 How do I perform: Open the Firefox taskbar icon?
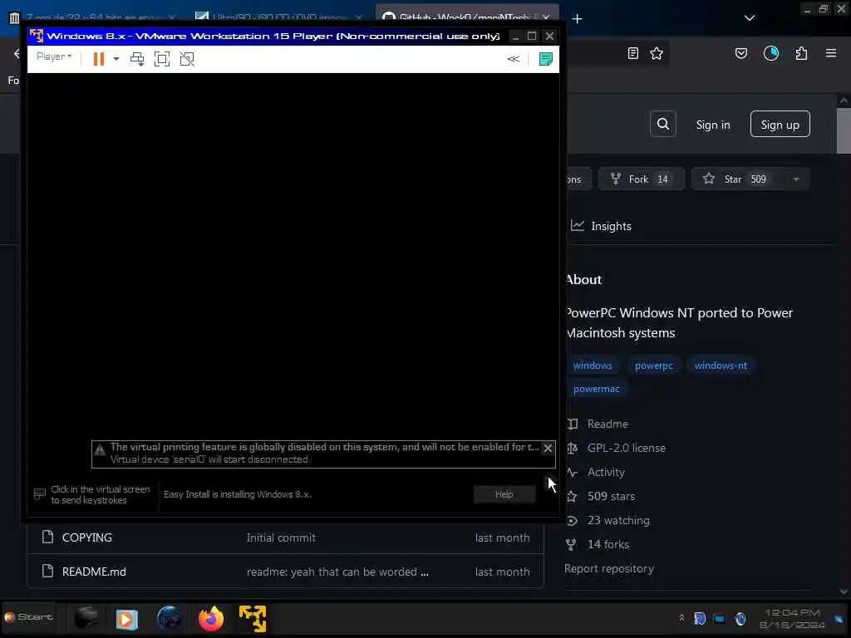[x=211, y=618]
